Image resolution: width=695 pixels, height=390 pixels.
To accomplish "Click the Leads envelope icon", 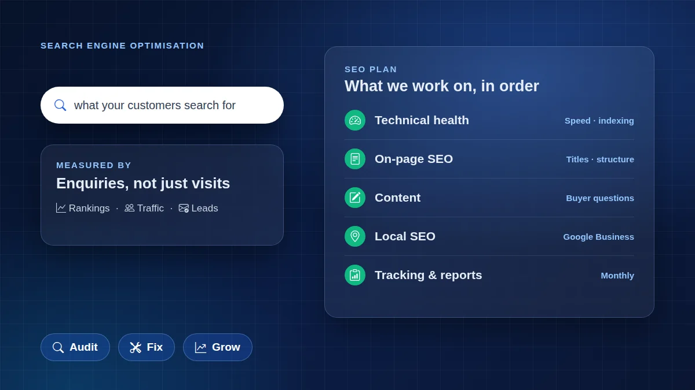I will (x=184, y=208).
